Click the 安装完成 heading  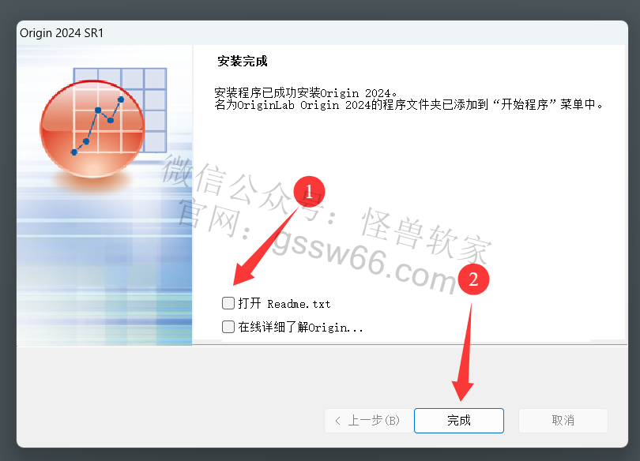(243, 61)
